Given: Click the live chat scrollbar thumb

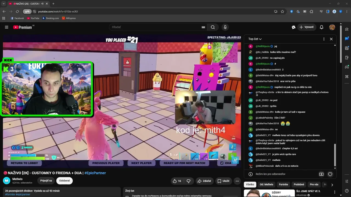Looking at the screenshot, I should click(335, 155).
